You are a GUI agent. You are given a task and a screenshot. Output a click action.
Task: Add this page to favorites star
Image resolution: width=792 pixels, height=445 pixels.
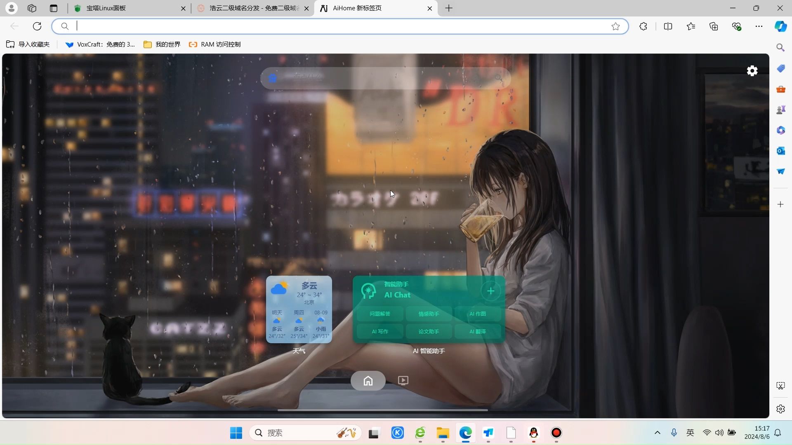615,26
